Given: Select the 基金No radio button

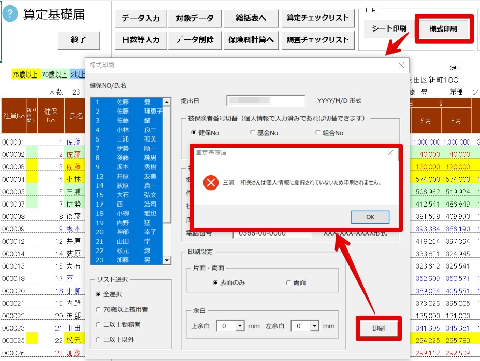Looking at the screenshot, I should 253,132.
